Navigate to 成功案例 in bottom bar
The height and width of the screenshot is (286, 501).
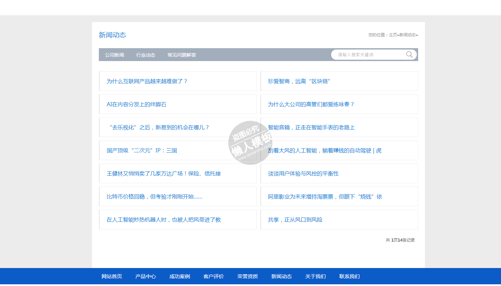(180, 277)
